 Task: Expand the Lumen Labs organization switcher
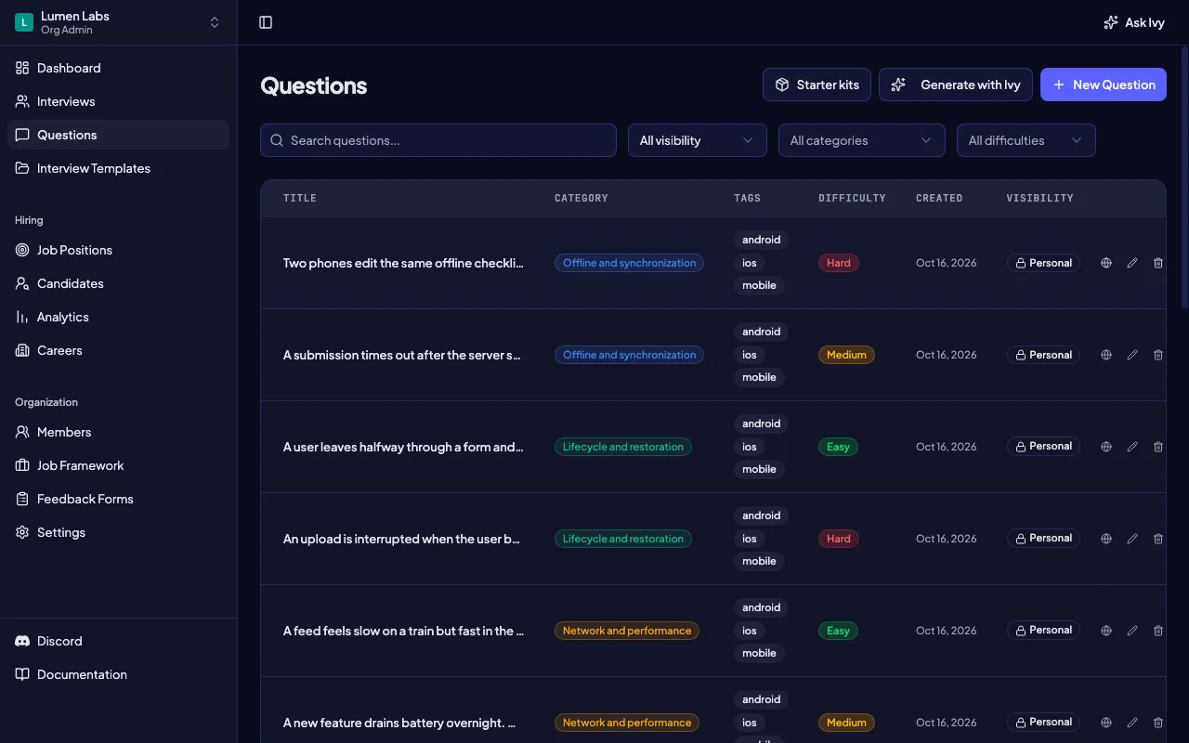(x=118, y=22)
